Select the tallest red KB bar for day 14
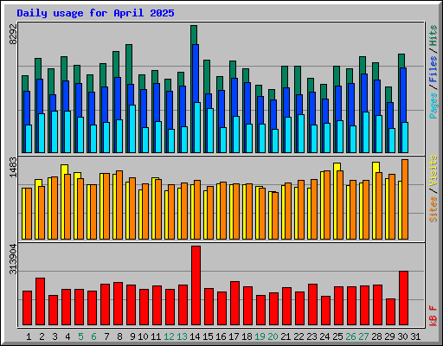This screenshot has height=346, width=443. pyautogui.click(x=196, y=285)
